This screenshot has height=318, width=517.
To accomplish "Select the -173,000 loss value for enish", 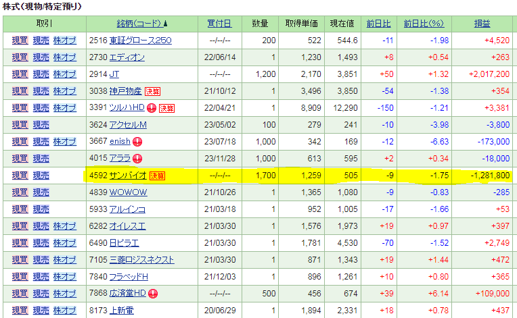I will coord(493,142).
